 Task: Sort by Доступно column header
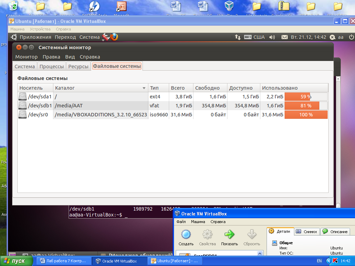pos(244,88)
